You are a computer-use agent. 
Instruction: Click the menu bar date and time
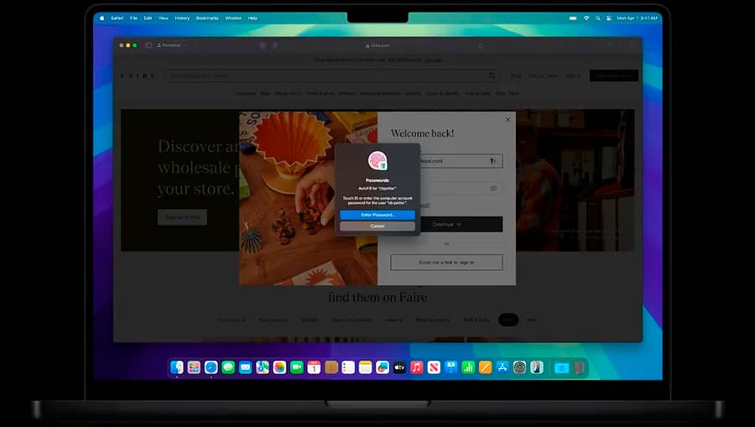point(637,18)
